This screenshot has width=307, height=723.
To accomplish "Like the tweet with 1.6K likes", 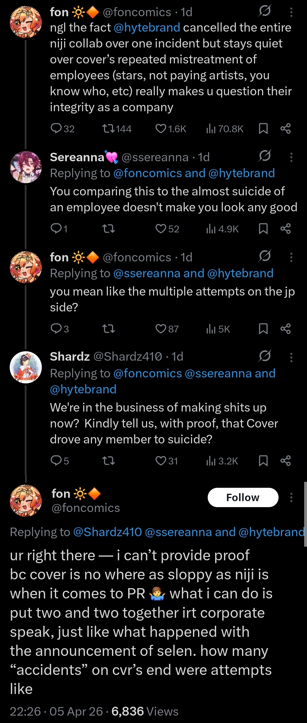I will pyautogui.click(x=161, y=129).
